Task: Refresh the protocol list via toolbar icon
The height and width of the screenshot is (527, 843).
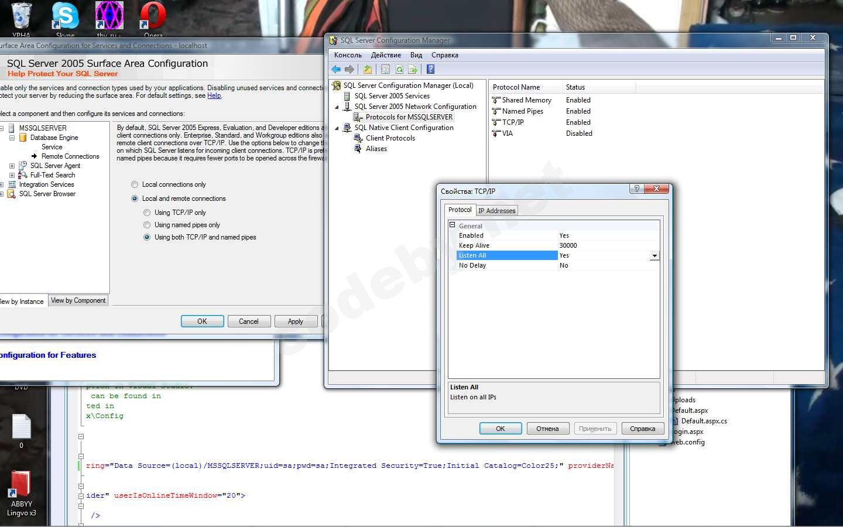Action: (399, 69)
